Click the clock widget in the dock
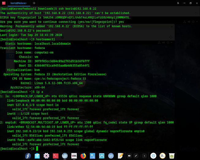 pos(163,156)
